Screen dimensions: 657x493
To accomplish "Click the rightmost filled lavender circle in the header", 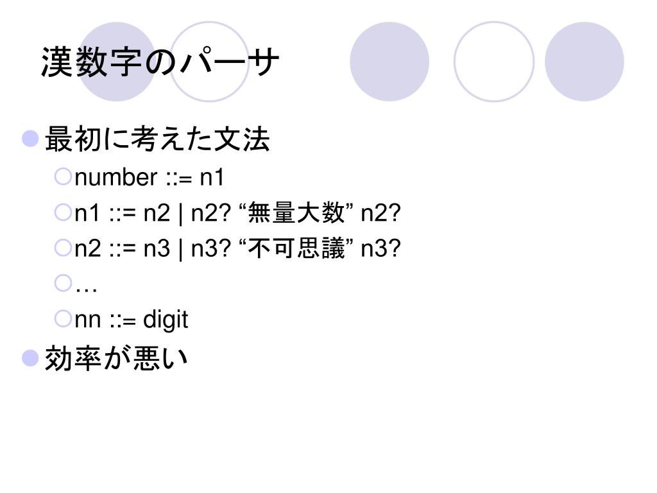I will point(584,62).
